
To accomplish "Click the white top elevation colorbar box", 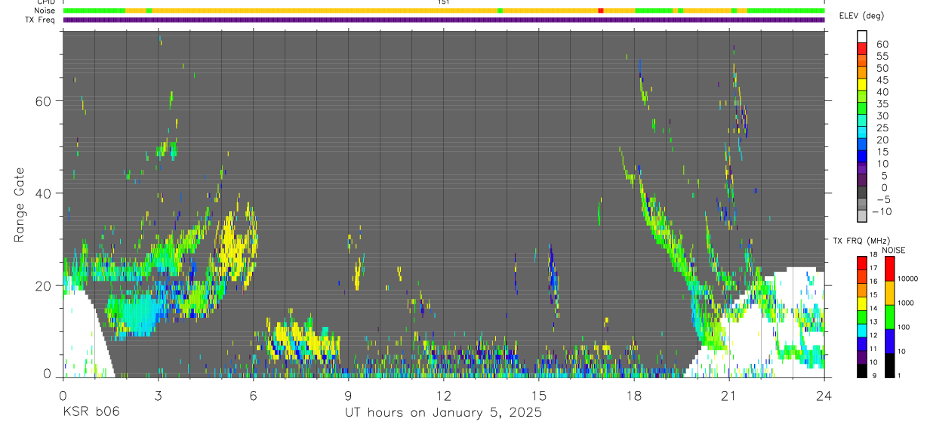I will 862,35.
